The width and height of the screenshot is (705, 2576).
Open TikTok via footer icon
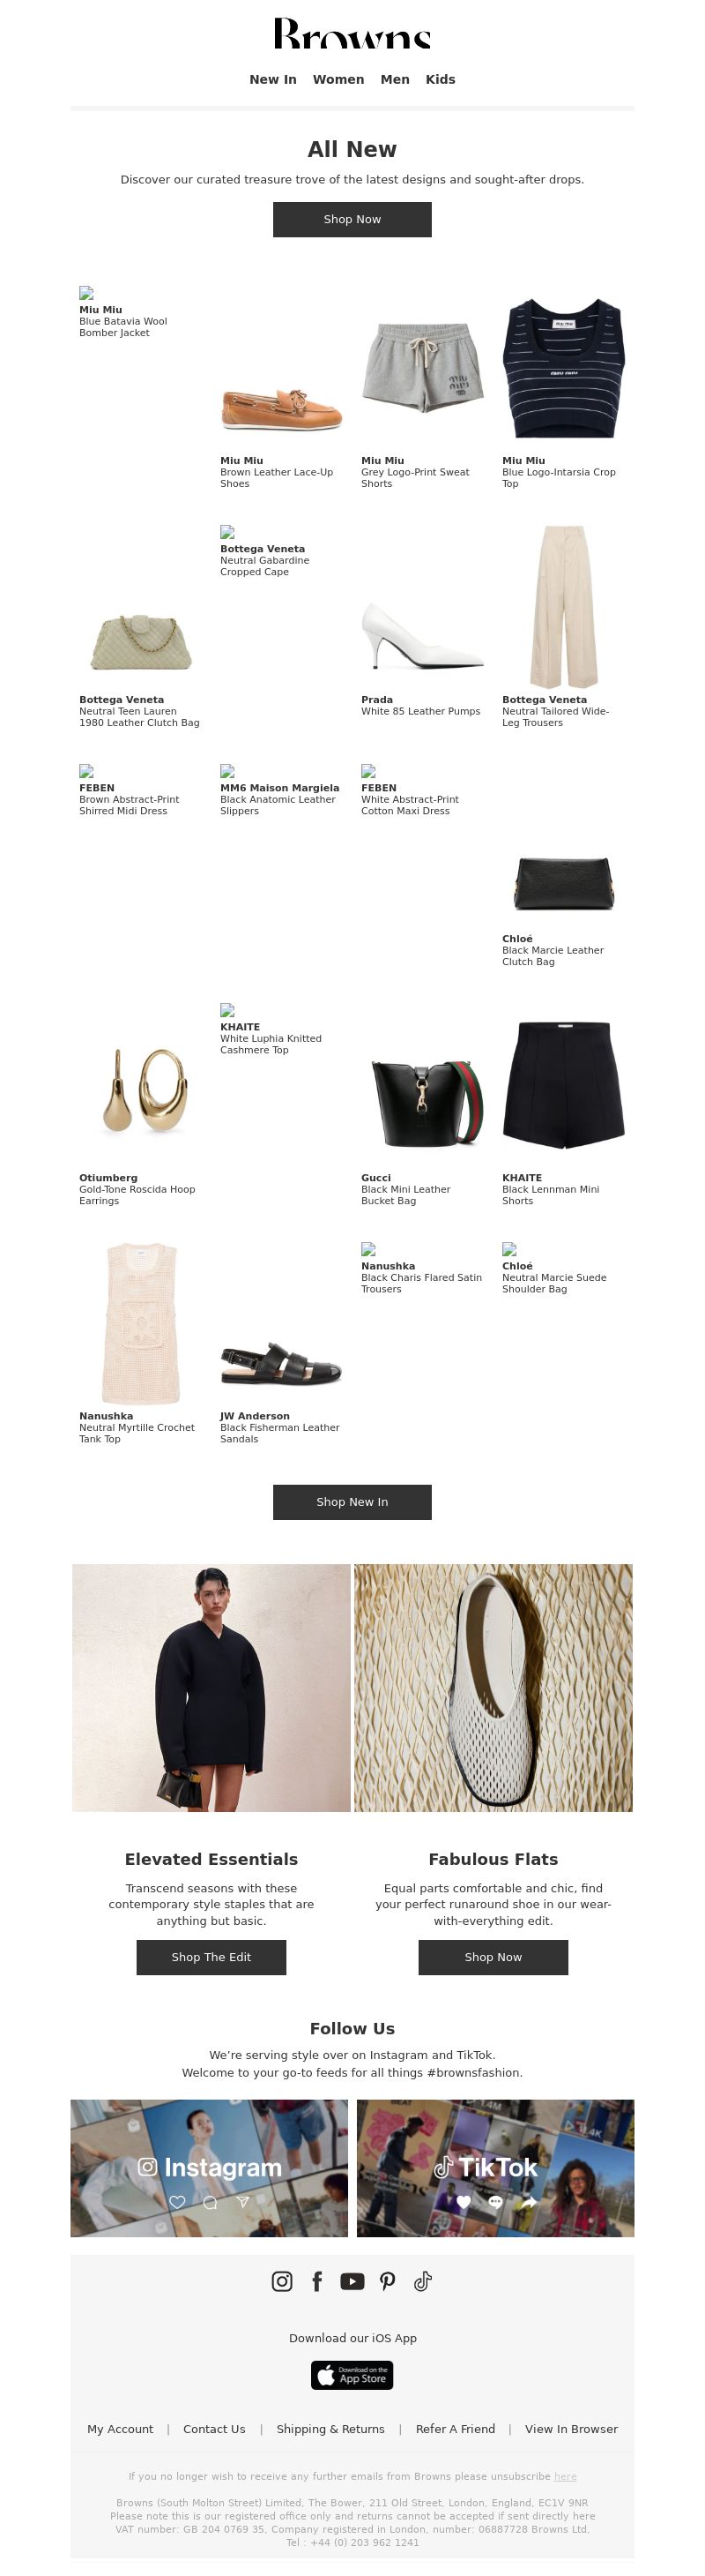[423, 2280]
